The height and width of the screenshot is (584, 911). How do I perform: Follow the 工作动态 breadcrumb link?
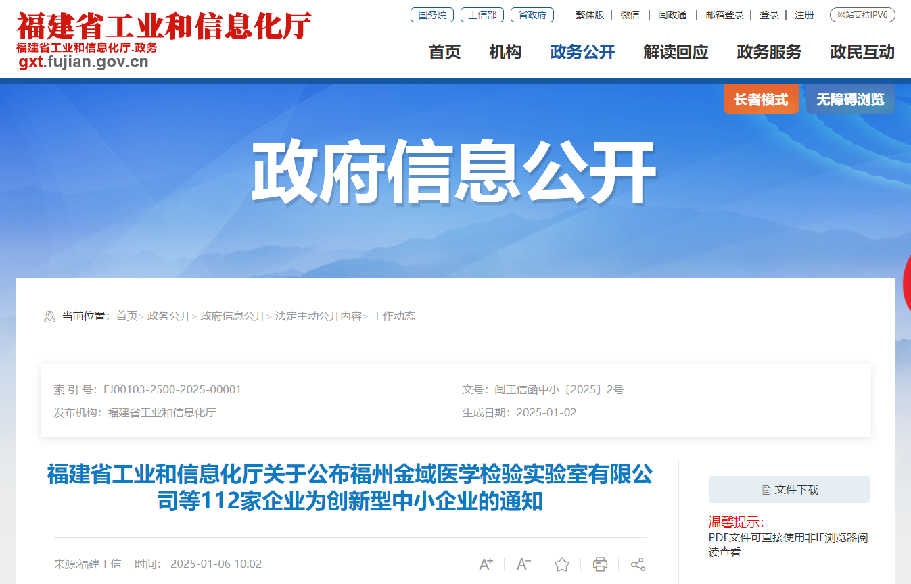pos(394,316)
